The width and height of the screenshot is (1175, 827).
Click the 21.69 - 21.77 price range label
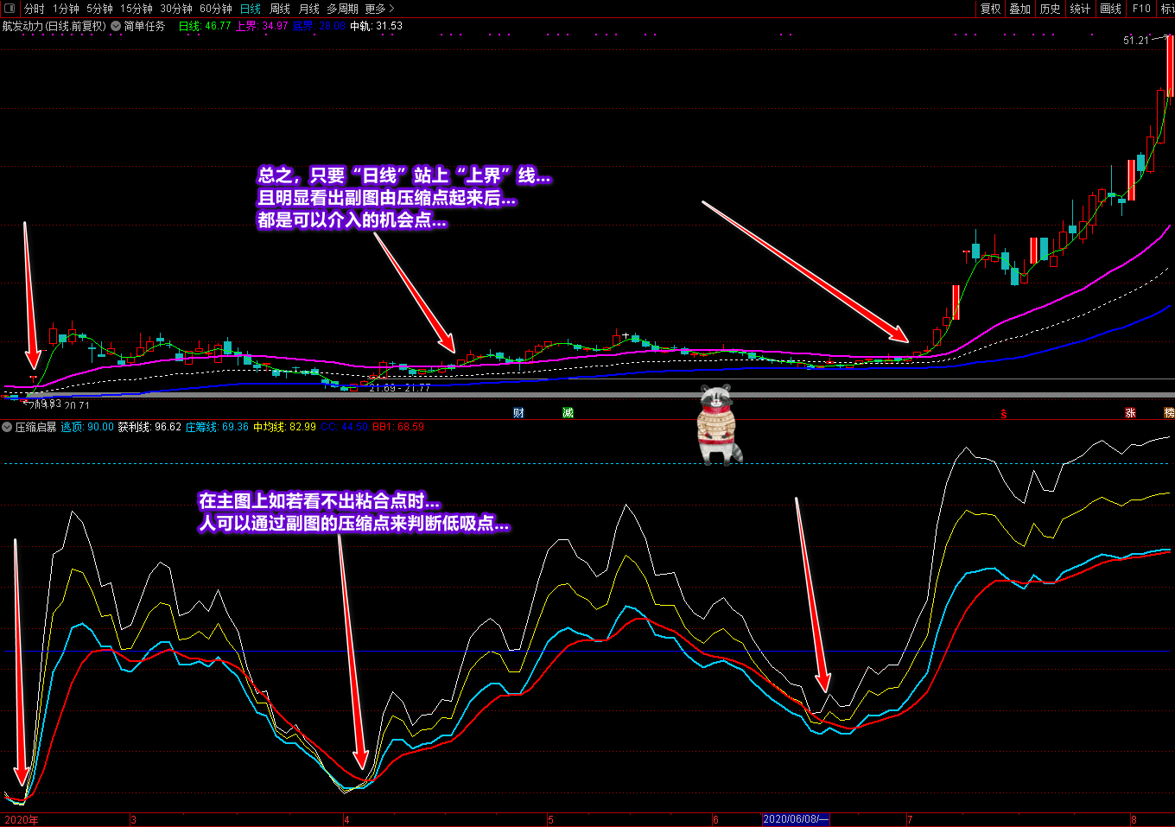(399, 388)
